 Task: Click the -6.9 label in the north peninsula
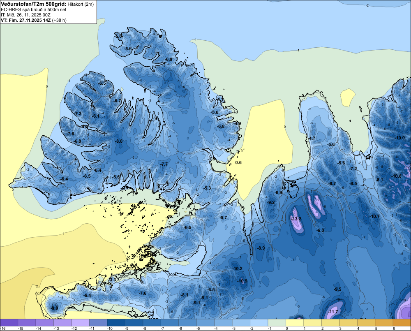click(x=169, y=60)
